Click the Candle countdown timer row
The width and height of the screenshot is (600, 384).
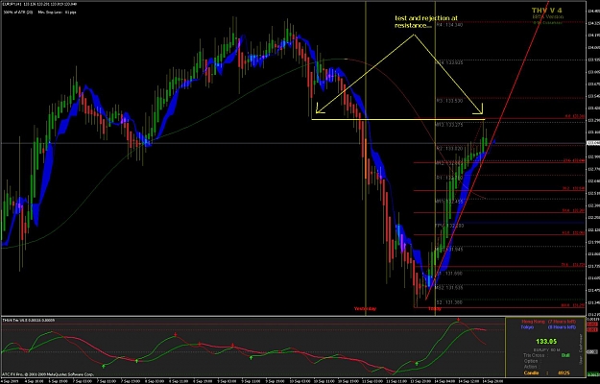(546, 372)
